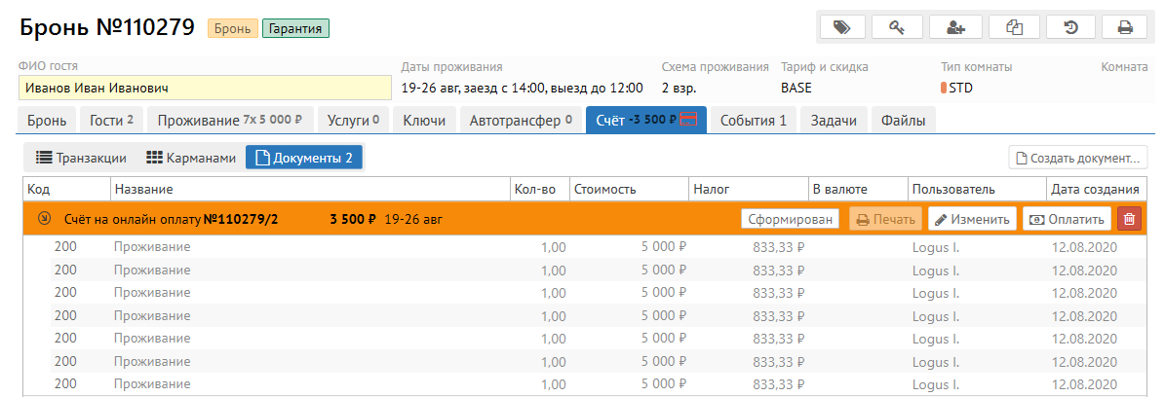The image size is (1165, 397).
Task: Click the card icon on Счёт tab
Action: tap(688, 121)
